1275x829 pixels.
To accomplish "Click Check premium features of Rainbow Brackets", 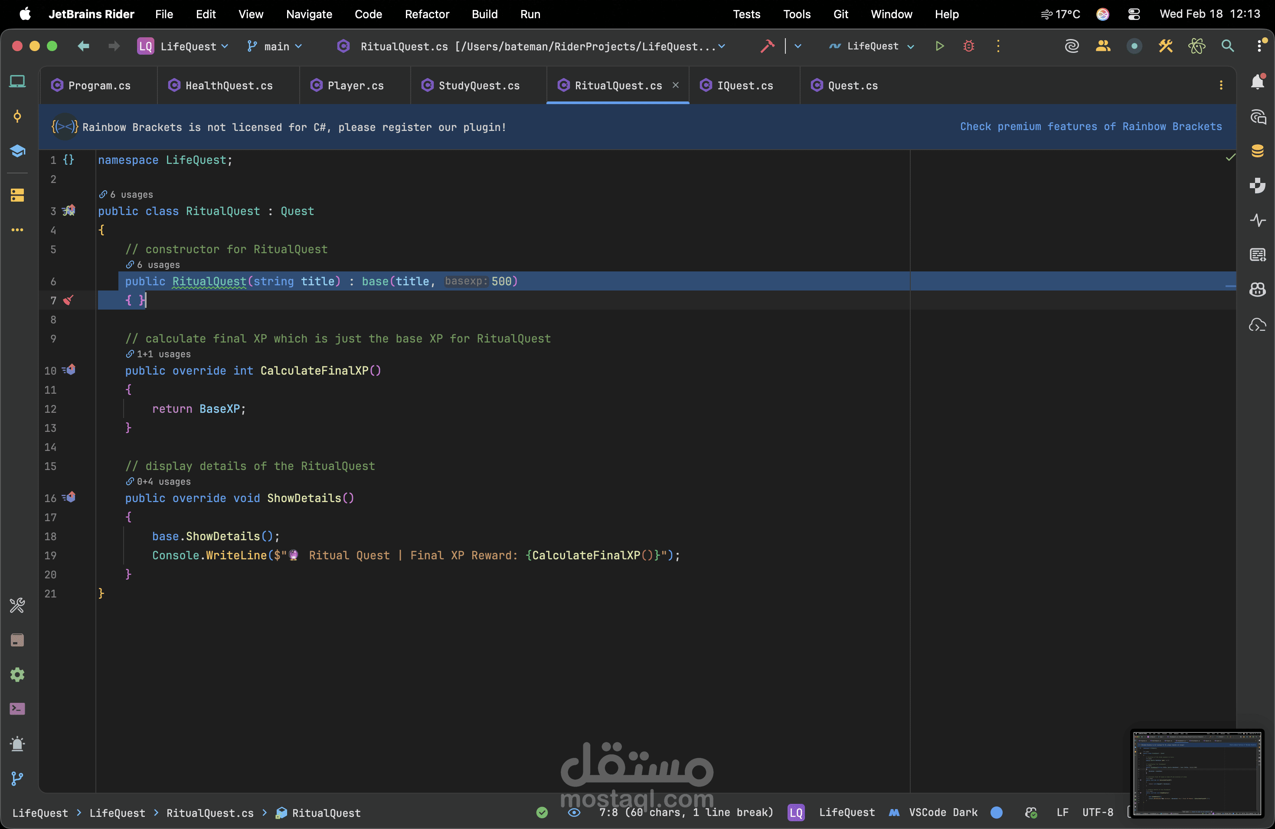I will (1090, 126).
